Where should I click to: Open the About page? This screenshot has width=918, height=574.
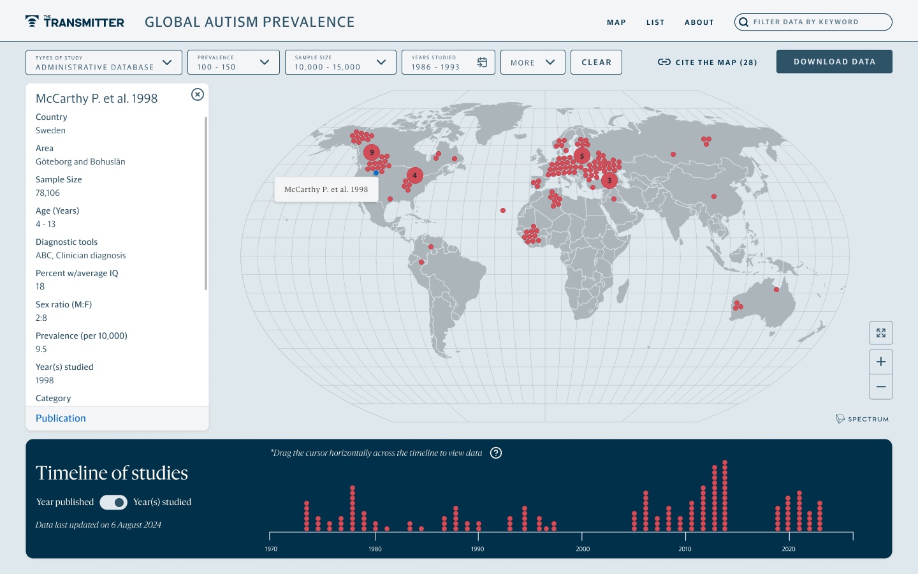[x=699, y=22]
